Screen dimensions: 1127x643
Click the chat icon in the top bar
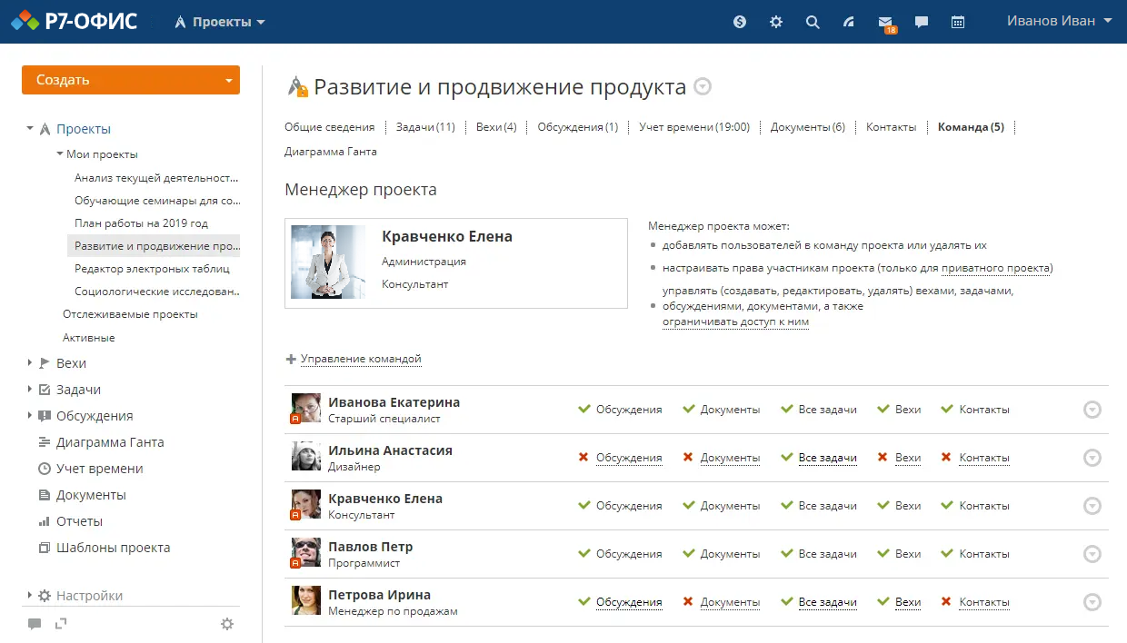(x=921, y=22)
